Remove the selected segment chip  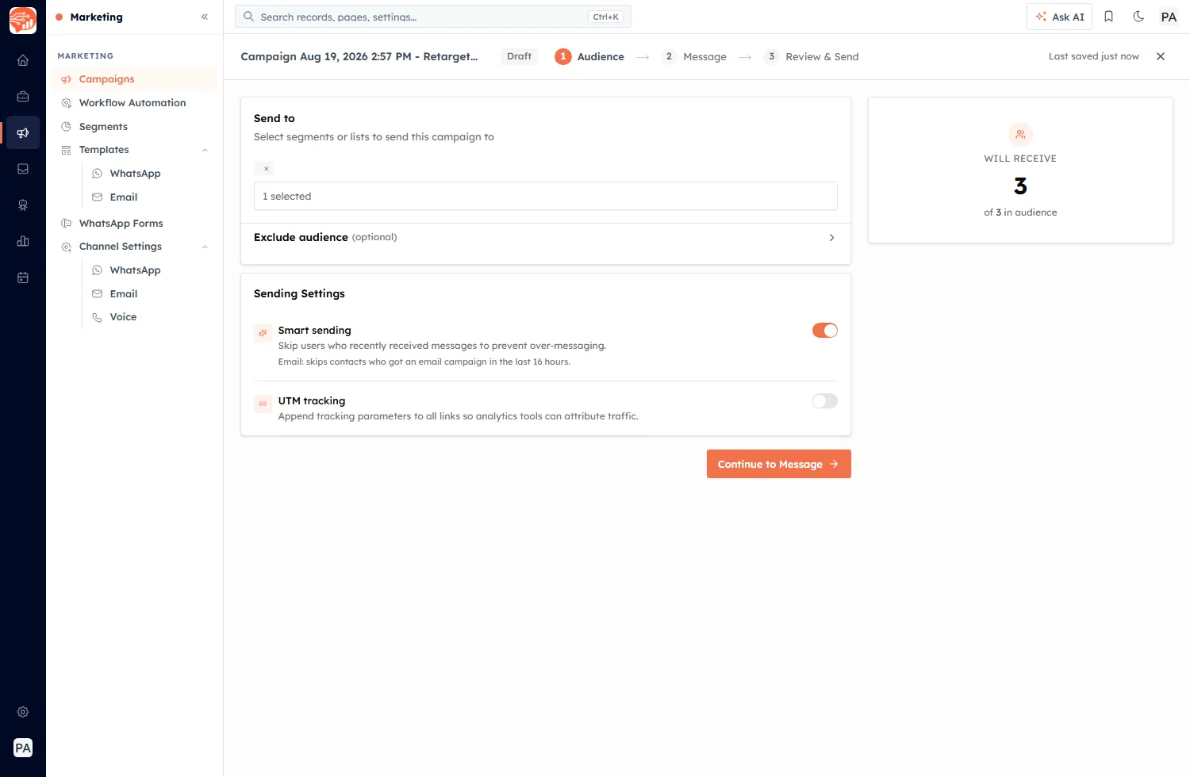click(267, 168)
